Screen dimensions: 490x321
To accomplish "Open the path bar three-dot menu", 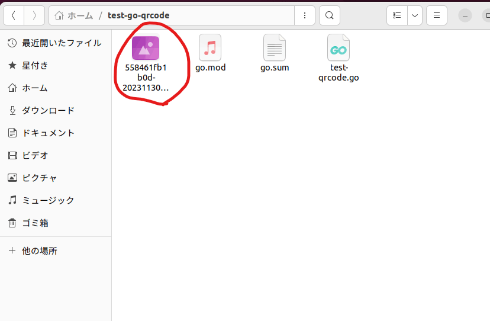I will point(305,15).
